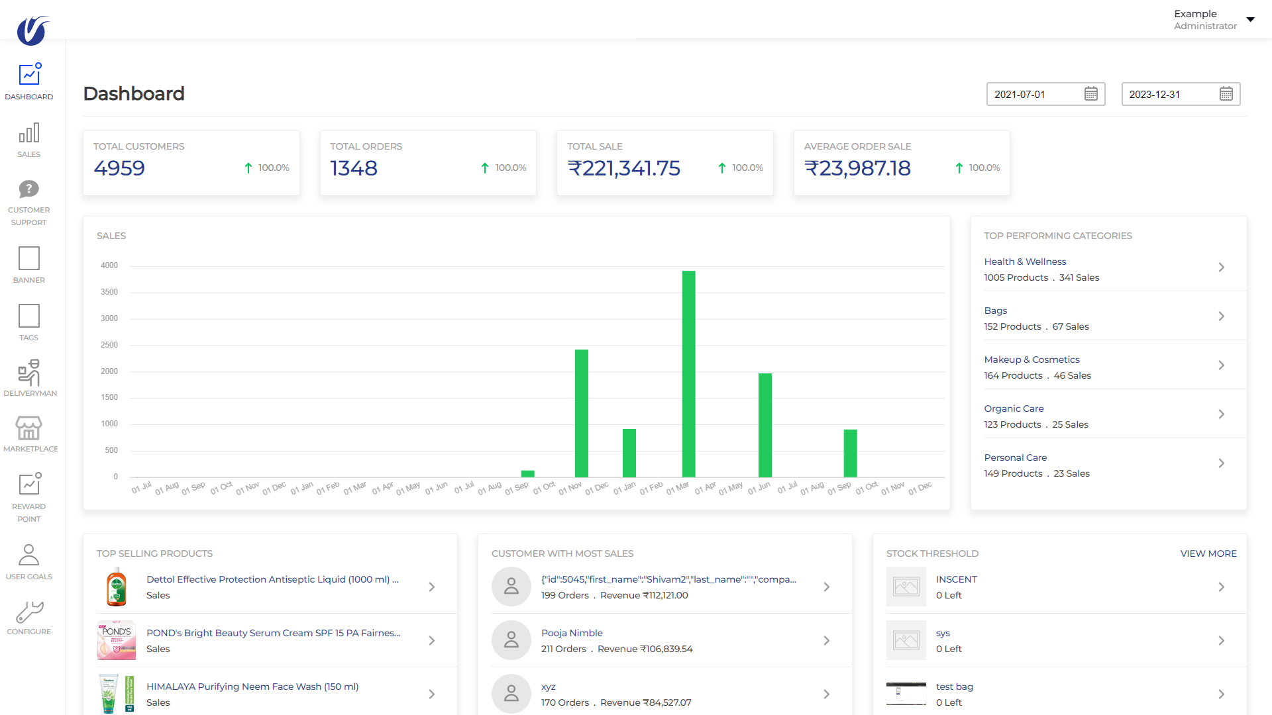The height and width of the screenshot is (715, 1272).
Task: Select the Banner menu item
Action: click(x=28, y=259)
